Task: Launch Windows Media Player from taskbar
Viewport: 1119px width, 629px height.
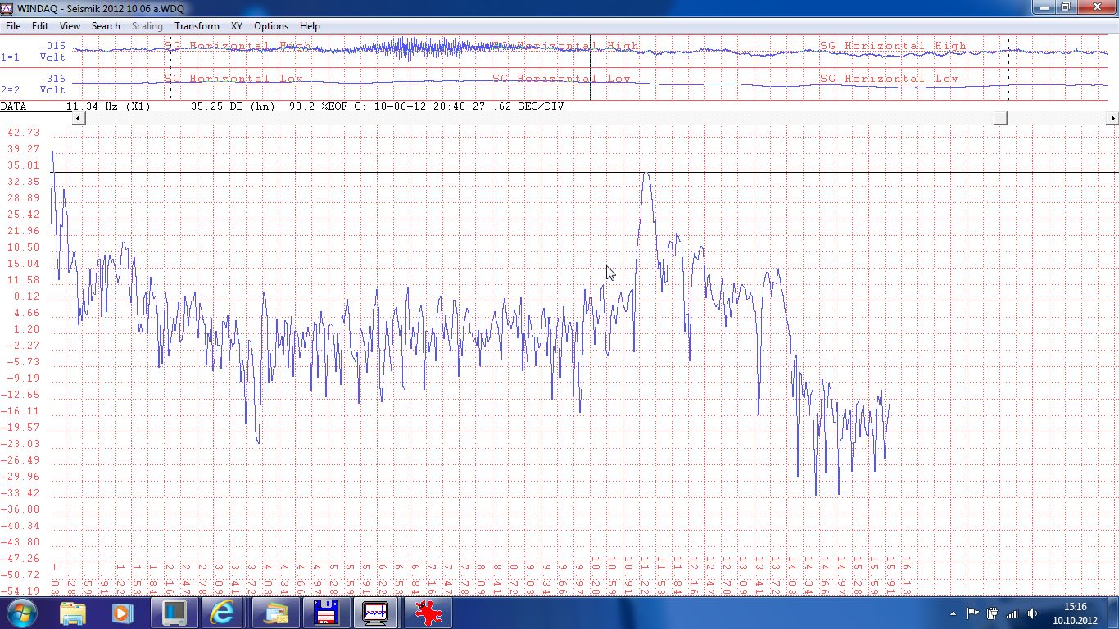Action: point(122,613)
